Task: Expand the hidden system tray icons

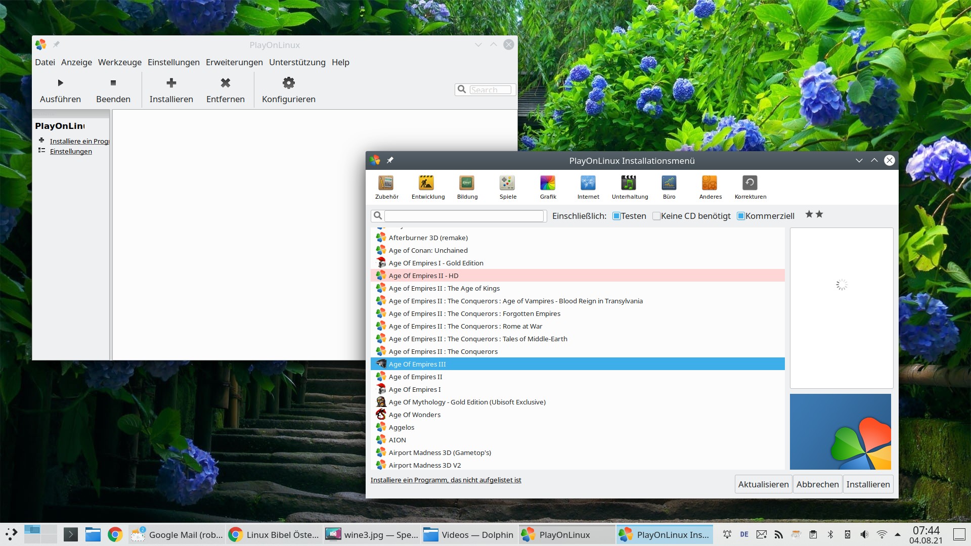Action: point(897,534)
